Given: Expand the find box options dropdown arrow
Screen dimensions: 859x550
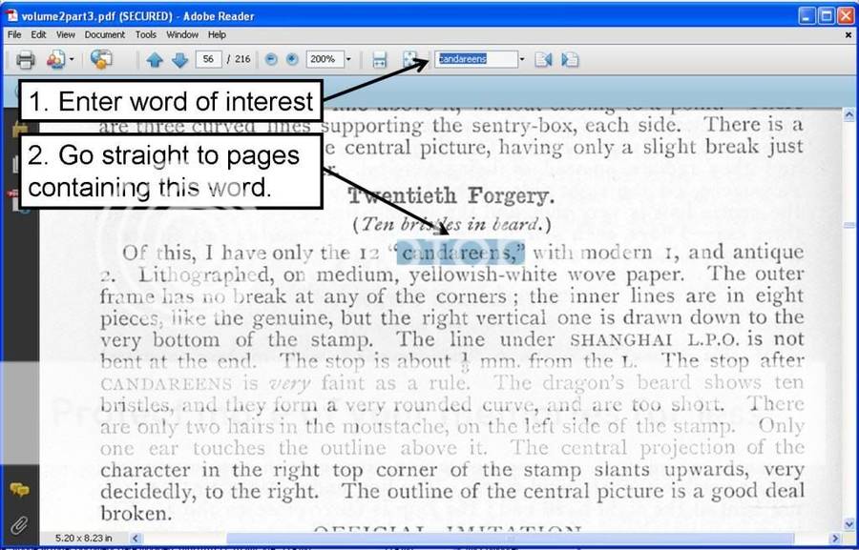Looking at the screenshot, I should [522, 59].
